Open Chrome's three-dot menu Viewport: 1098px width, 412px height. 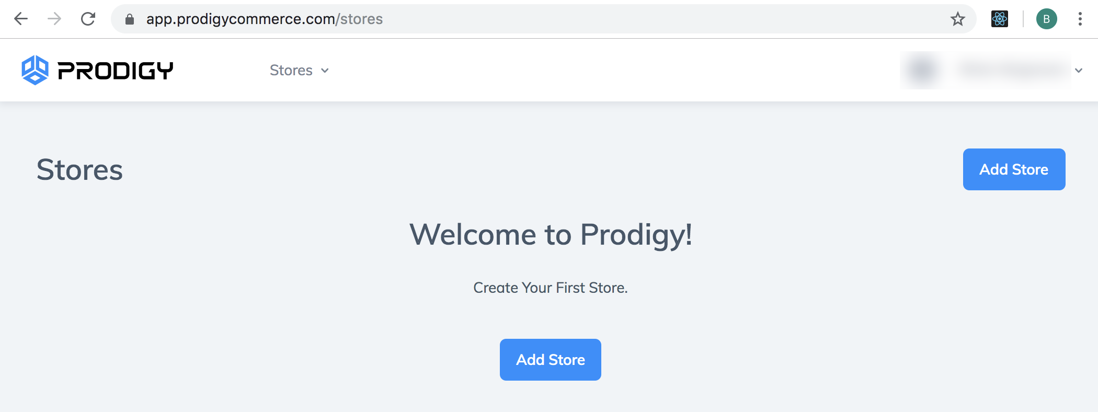pos(1080,19)
